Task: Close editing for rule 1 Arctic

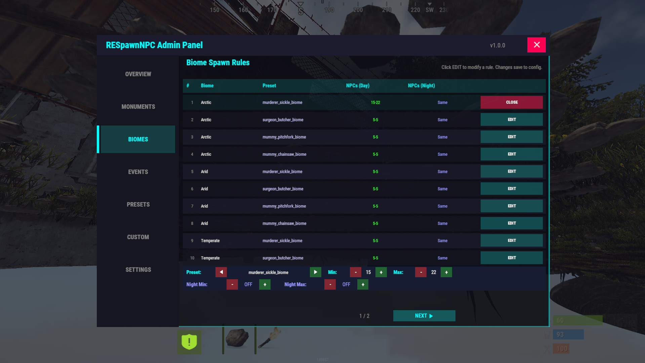Action: (511, 102)
